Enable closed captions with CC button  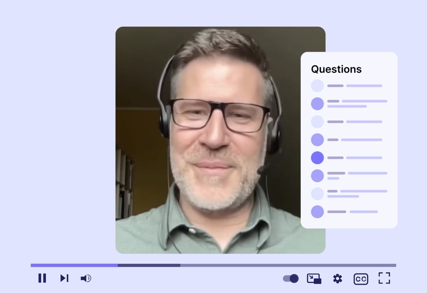click(361, 279)
